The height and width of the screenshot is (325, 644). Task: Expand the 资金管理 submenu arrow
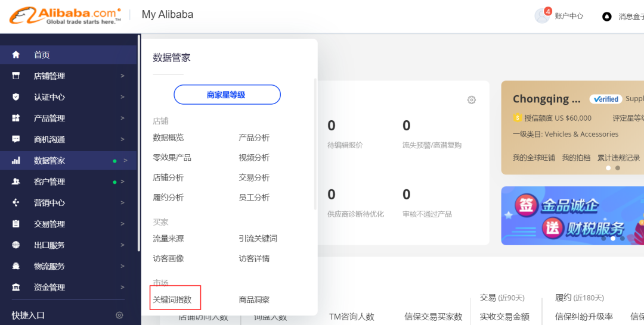coord(122,287)
